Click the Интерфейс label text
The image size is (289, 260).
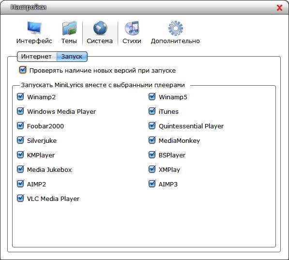pyautogui.click(x=34, y=41)
